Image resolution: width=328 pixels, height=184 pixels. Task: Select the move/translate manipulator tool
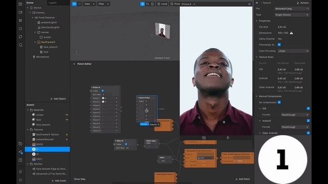[142, 4]
